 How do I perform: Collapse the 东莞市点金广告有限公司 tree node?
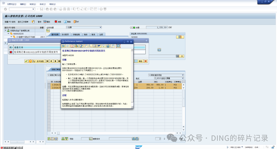tap(5, 30)
